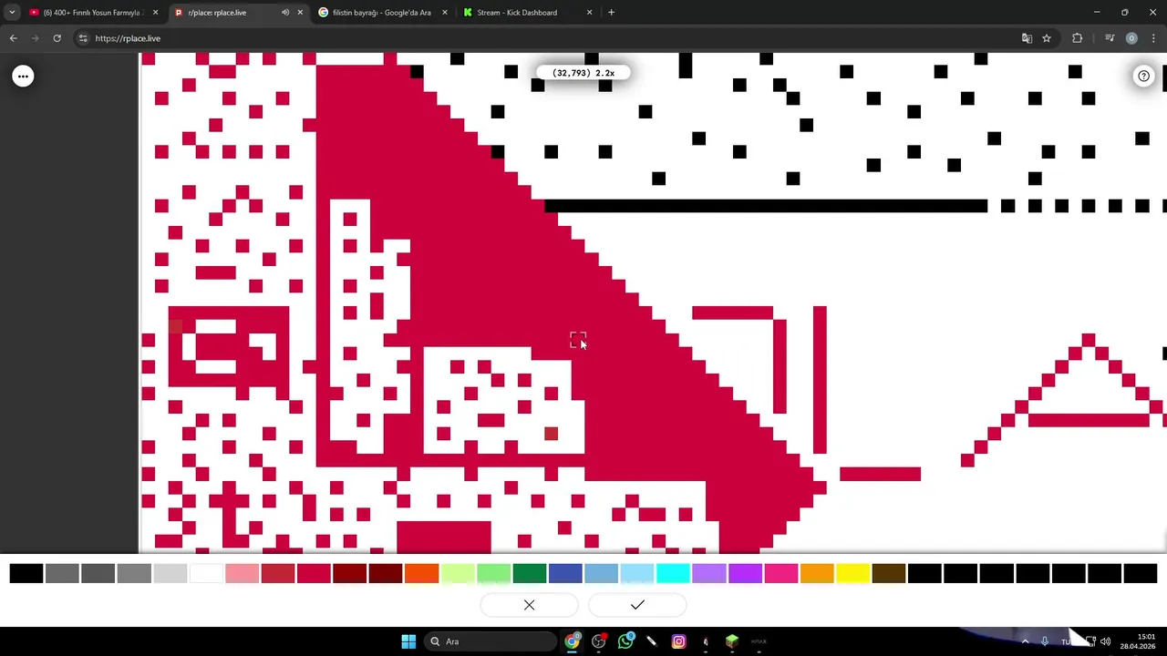
Task: Click the taskbar Ara search box
Action: pos(491,641)
